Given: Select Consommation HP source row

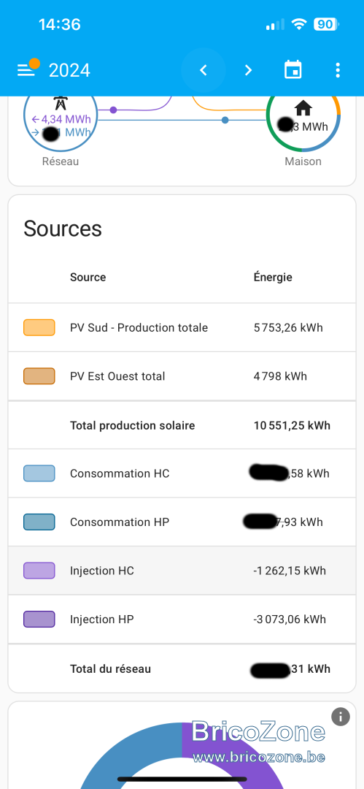Looking at the screenshot, I should coord(182,522).
